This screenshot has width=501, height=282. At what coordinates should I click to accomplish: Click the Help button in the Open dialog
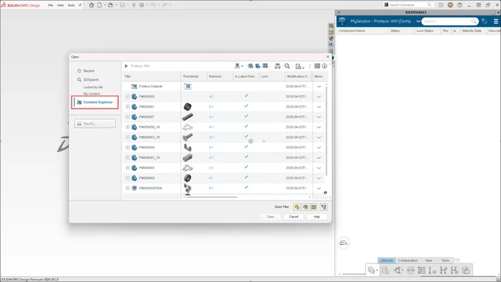[x=317, y=217]
